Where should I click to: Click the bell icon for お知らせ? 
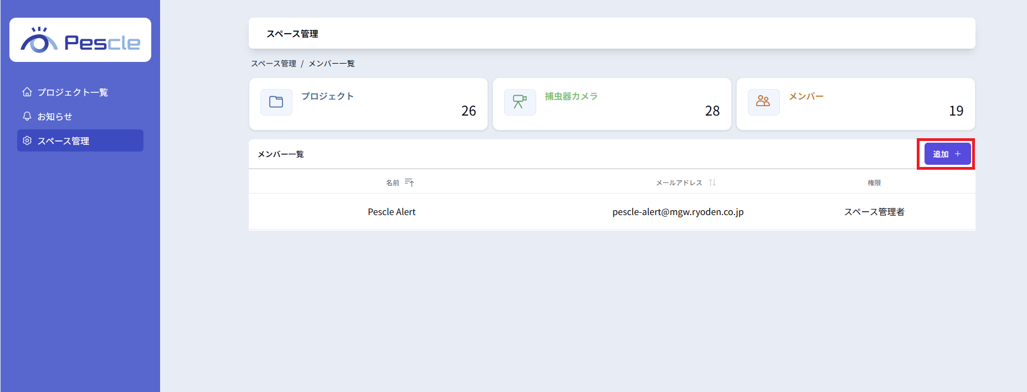point(27,116)
